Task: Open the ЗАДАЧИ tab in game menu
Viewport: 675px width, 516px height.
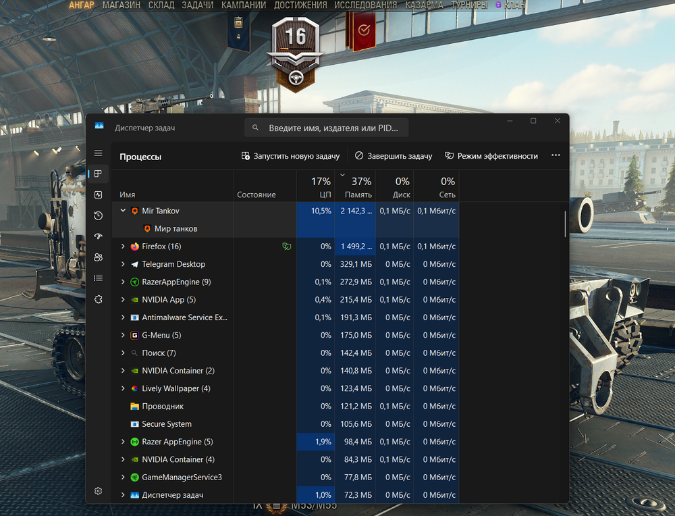Action: [x=198, y=5]
